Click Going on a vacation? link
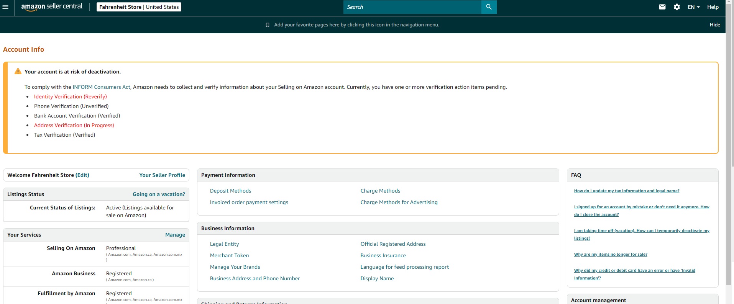The height and width of the screenshot is (304, 734). (x=159, y=194)
